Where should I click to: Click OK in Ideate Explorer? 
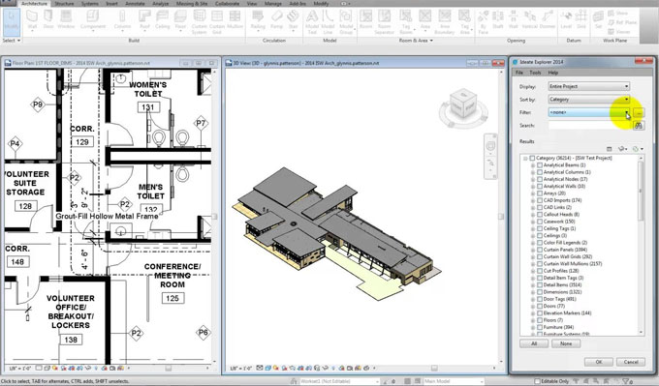[x=599, y=362]
